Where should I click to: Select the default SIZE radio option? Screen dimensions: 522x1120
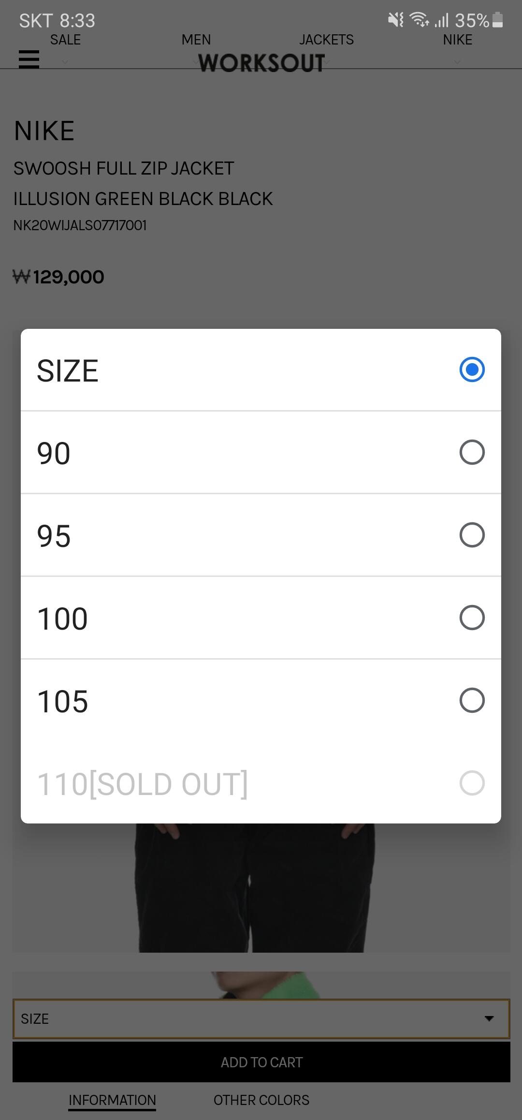[472, 370]
